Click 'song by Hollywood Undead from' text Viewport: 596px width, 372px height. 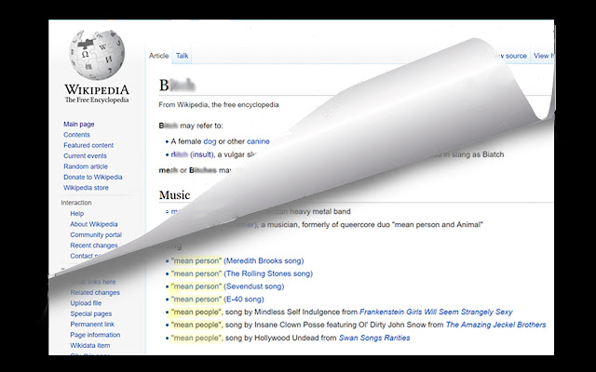point(281,339)
